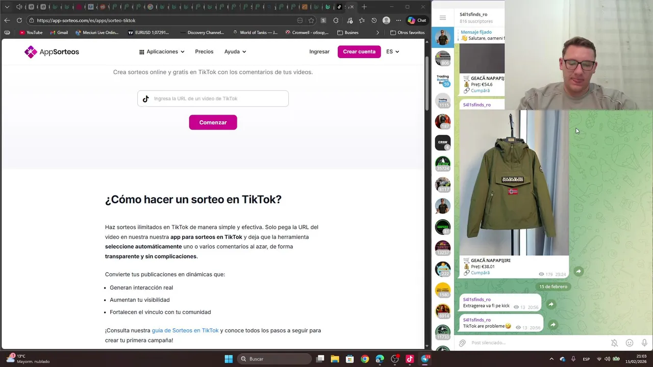Viewport: 653px width, 367px height.
Task: Open the Discovery Channel bookmark
Action: coord(202,33)
